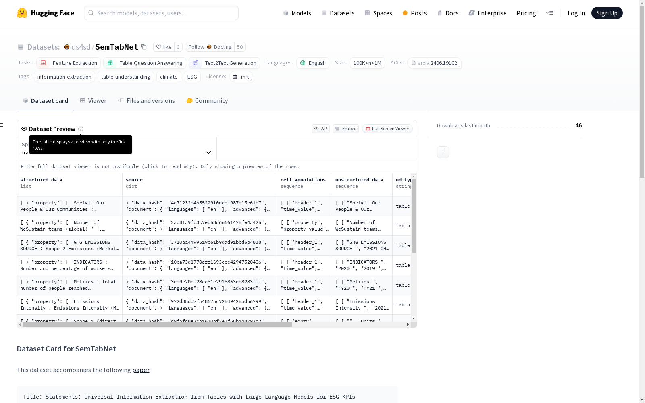Open the left sidebar hamburger icon
Screen dimensions: 645x403
coord(2,125)
